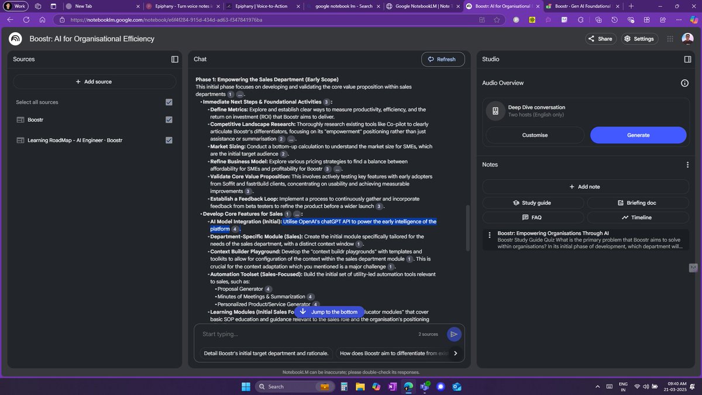The width and height of the screenshot is (702, 395).
Task: Uncheck the Learning RoadMap source checkbox
Action: coord(169,140)
